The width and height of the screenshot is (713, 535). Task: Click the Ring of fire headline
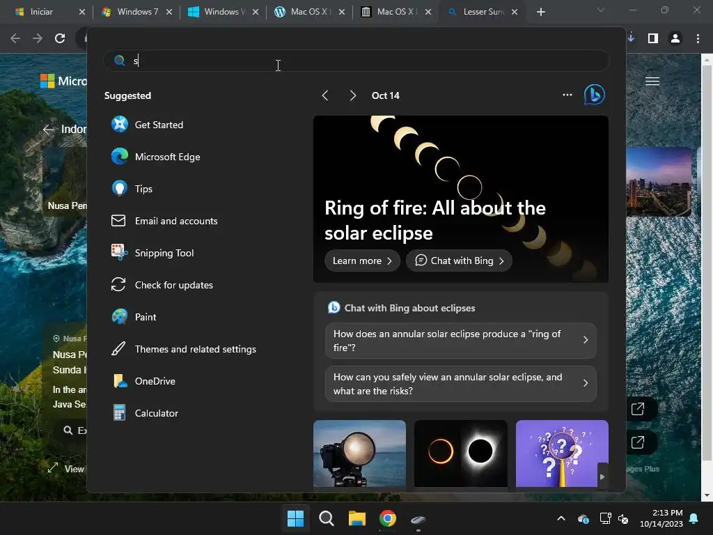[x=435, y=220]
